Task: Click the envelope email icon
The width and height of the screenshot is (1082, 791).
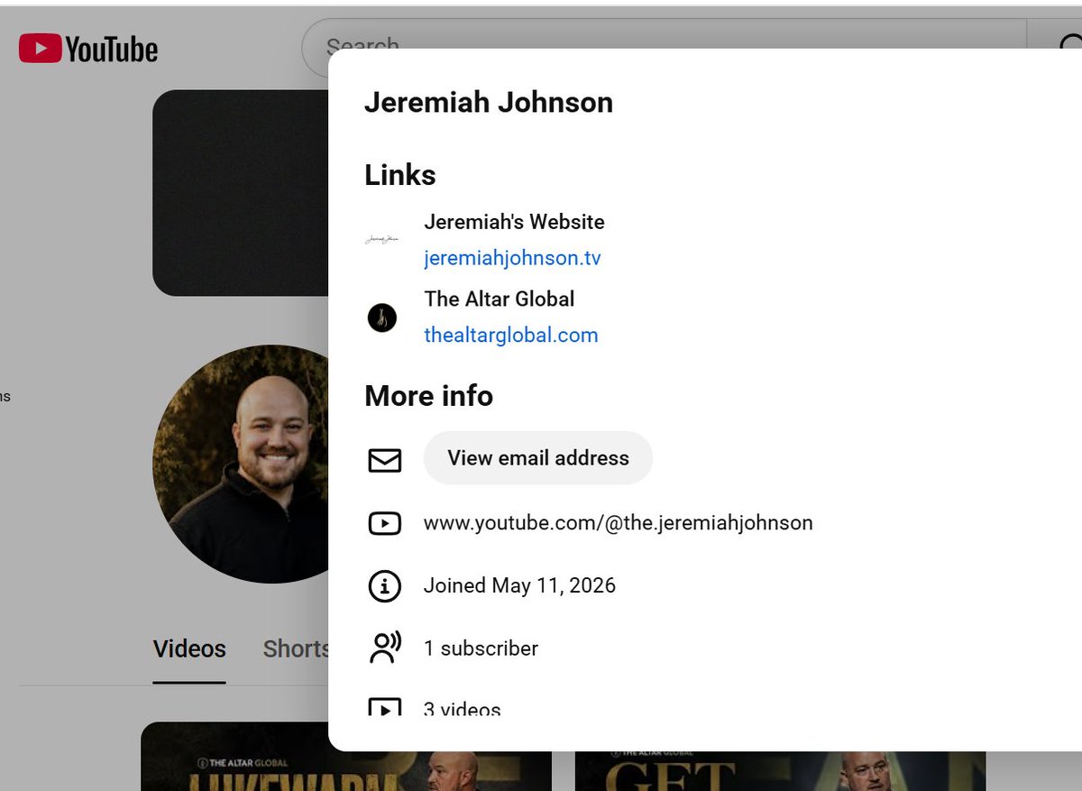Action: pos(385,461)
